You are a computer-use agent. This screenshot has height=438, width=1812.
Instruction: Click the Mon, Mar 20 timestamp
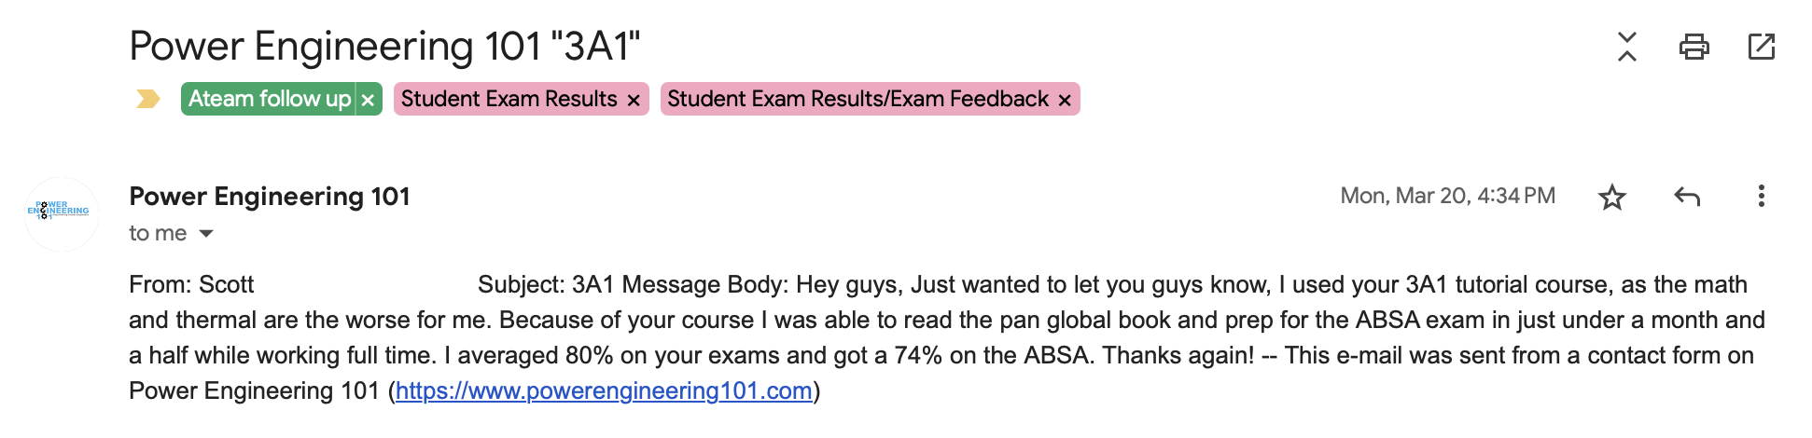click(1447, 196)
